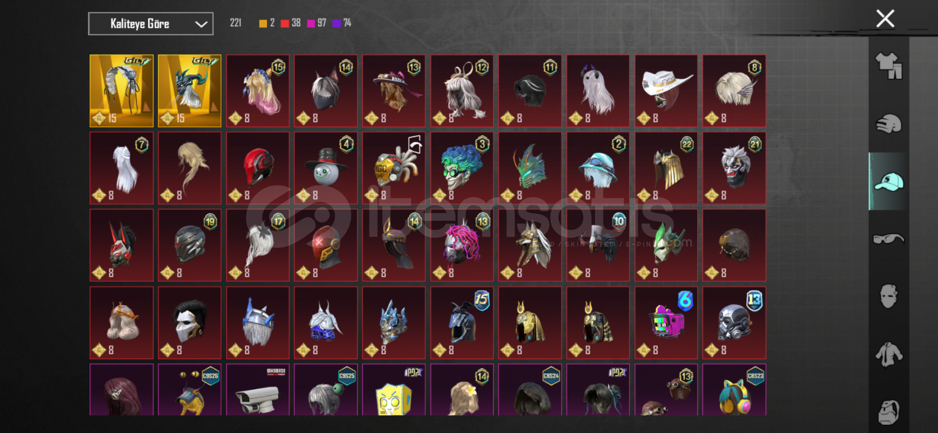
Task: Click the red quality filter swatch
Action: [285, 23]
